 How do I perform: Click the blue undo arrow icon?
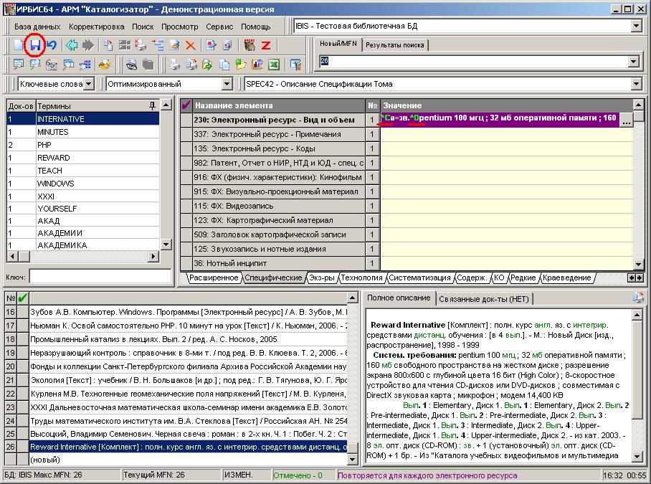click(52, 45)
